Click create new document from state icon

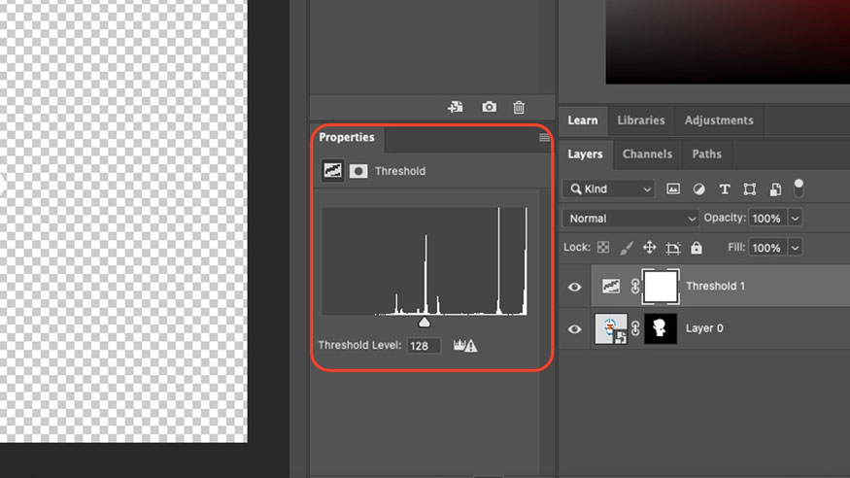pos(455,108)
